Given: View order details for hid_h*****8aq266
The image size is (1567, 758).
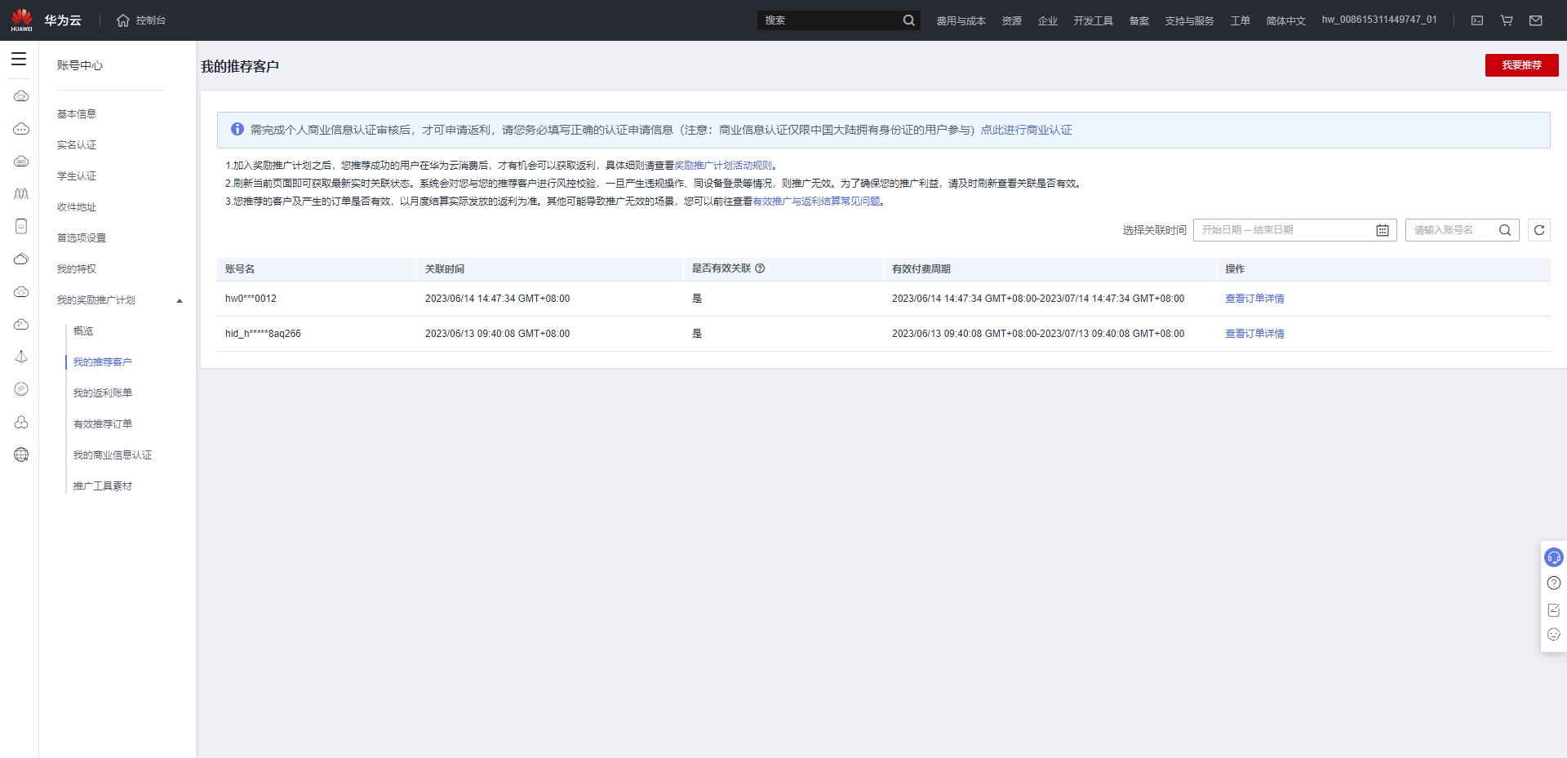Looking at the screenshot, I should click(1254, 334).
